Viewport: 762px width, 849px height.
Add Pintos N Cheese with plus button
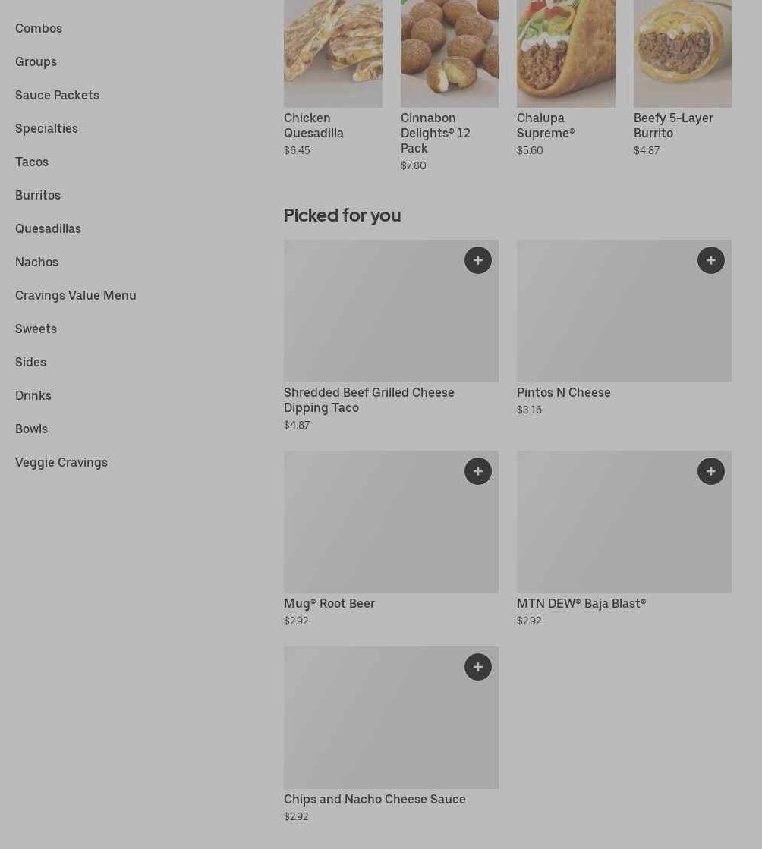pos(710,260)
